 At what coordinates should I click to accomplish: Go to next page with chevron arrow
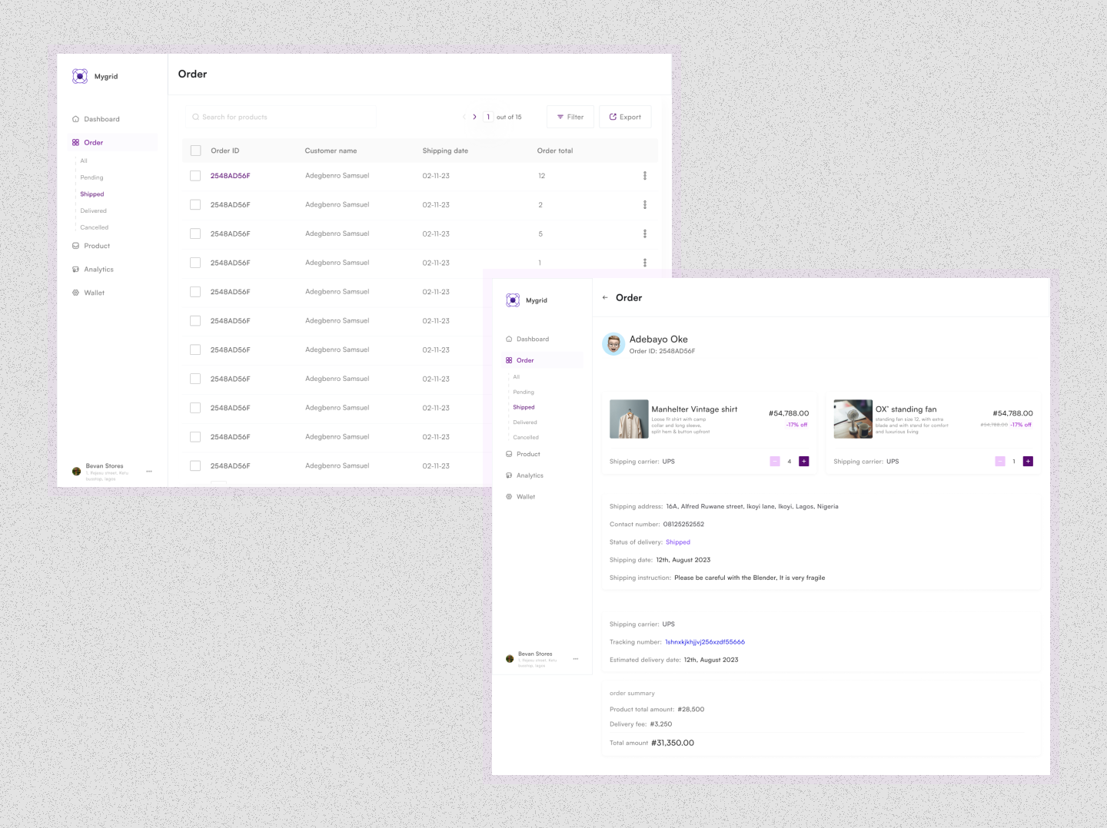[474, 117]
